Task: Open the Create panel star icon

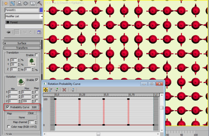Action: click(6, 3)
